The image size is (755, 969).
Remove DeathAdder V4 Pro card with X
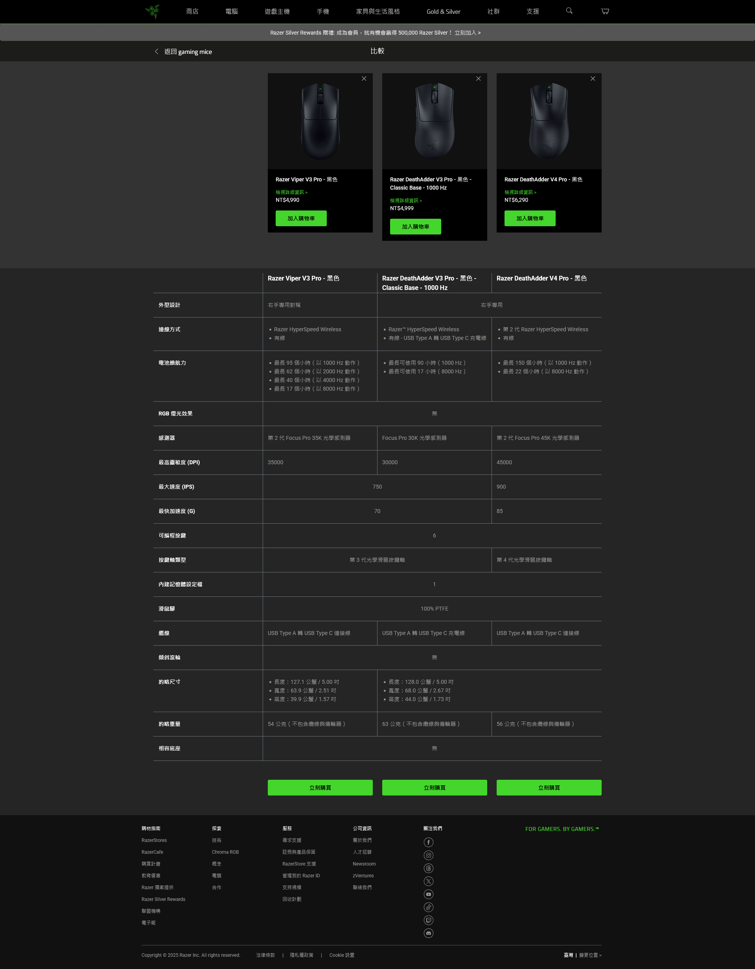[x=593, y=79]
